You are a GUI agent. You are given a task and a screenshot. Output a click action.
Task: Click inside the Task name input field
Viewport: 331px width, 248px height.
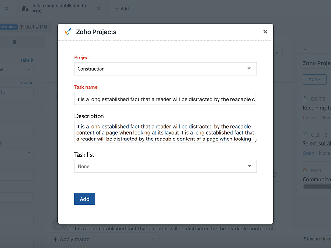[x=165, y=99]
